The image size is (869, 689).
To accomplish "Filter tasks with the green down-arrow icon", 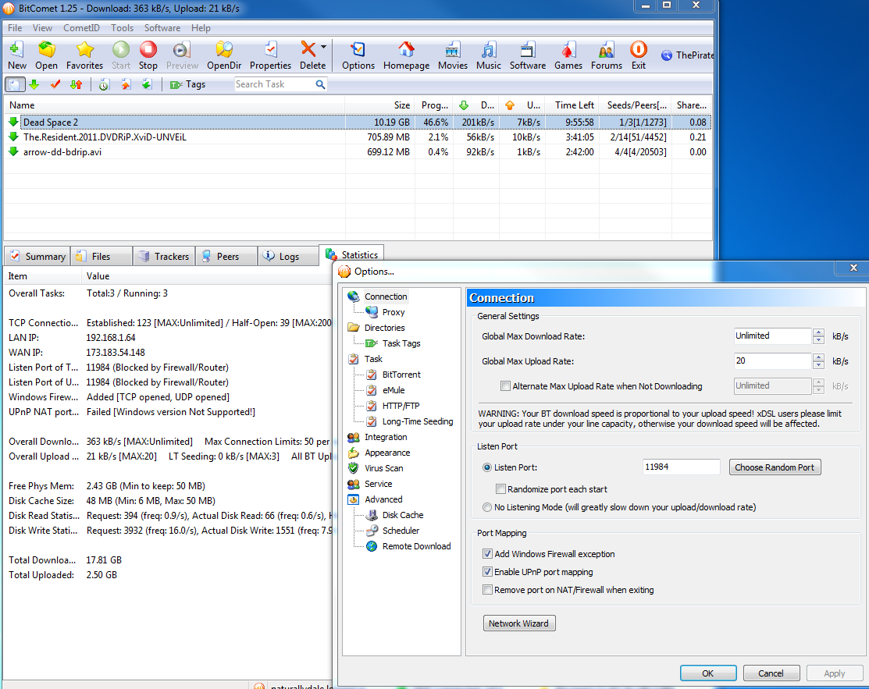I will [34, 84].
